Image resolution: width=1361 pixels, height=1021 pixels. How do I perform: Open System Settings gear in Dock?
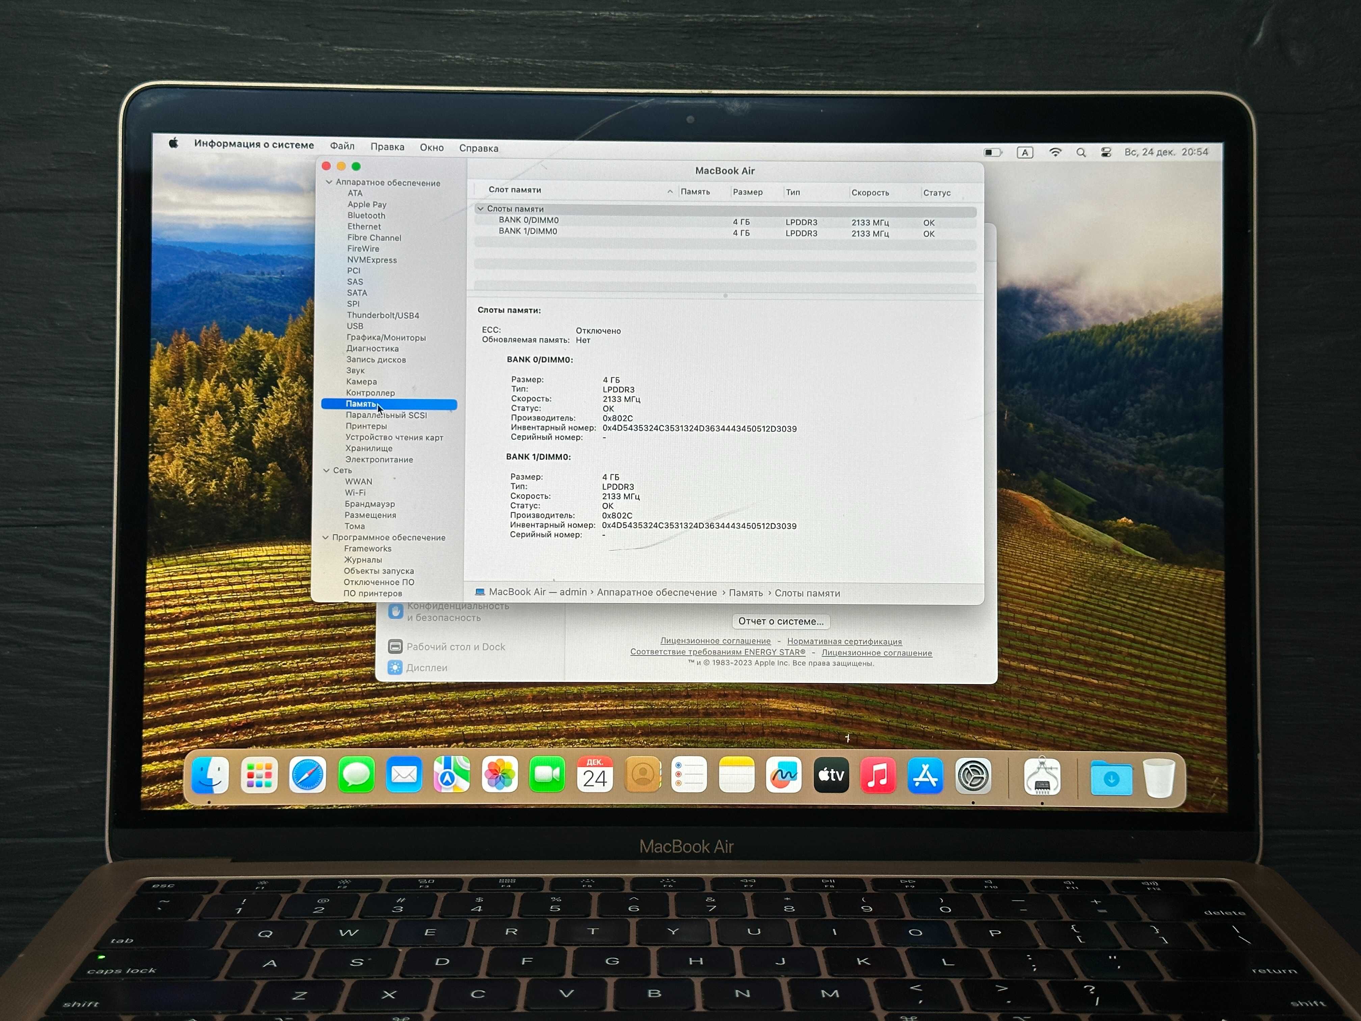click(973, 776)
